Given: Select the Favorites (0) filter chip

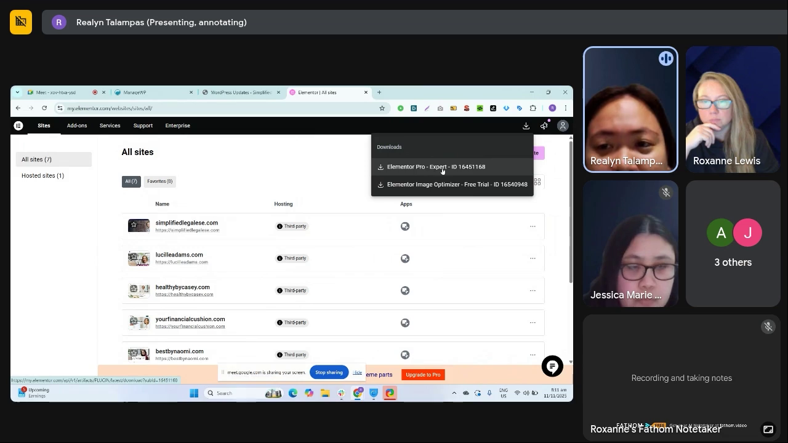Looking at the screenshot, I should pos(160,182).
